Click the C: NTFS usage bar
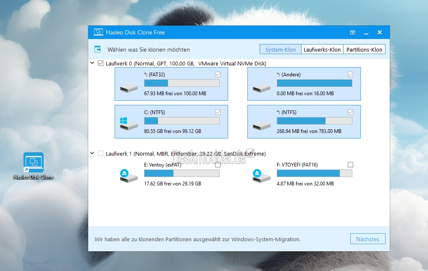The width and height of the screenshot is (428, 271). 182,121
